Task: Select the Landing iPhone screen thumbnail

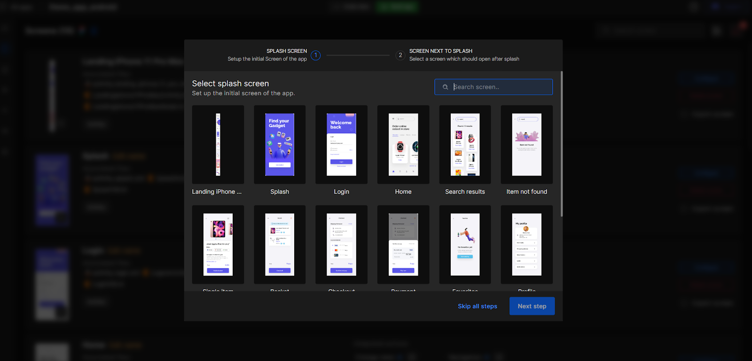Action: click(218, 145)
